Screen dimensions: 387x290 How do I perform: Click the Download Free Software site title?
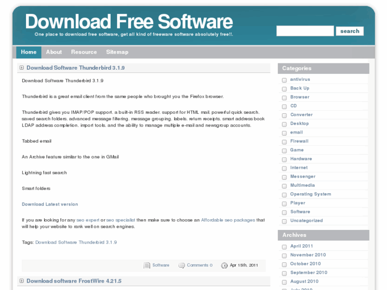click(x=129, y=21)
